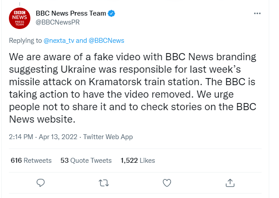This screenshot has height=198, width=279.
Task: Click the blue verified badge
Action: 112,13
